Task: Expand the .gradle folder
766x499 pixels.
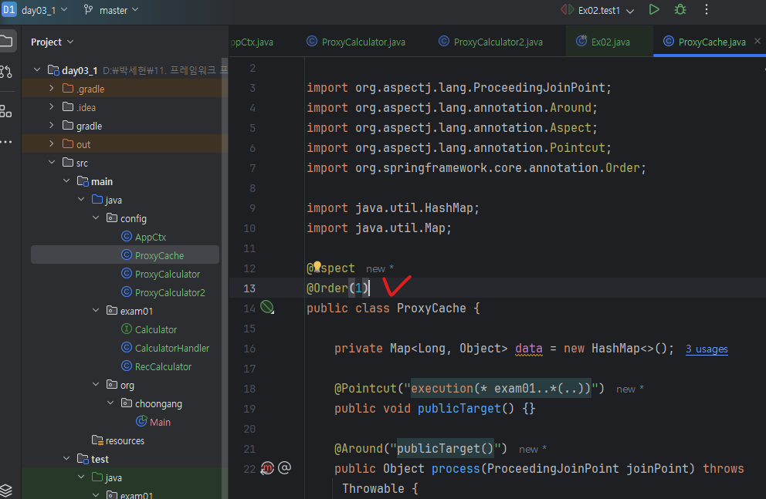Action: [51, 88]
